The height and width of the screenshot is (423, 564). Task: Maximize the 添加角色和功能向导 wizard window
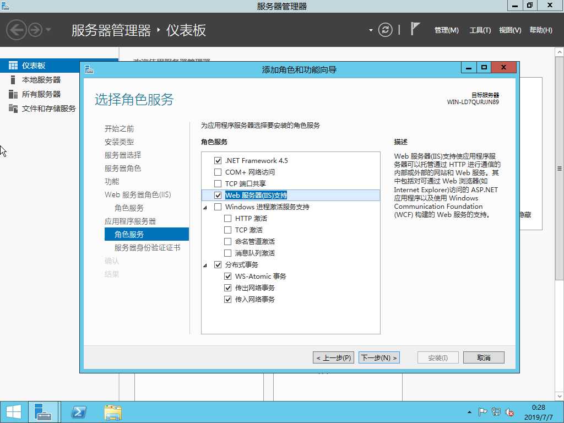click(484, 67)
